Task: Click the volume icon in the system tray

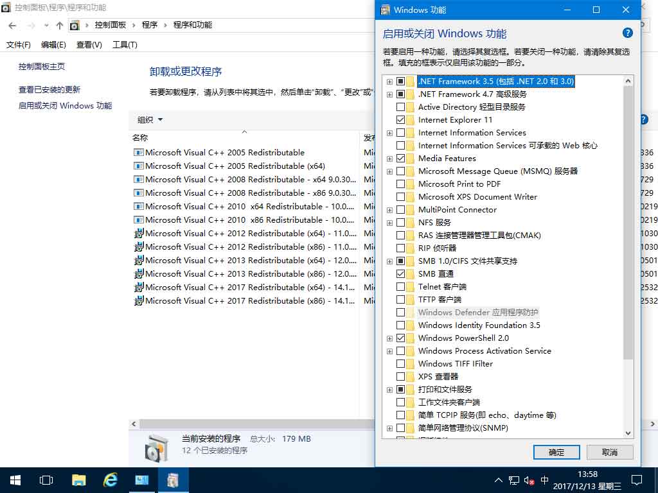Action: (x=529, y=480)
